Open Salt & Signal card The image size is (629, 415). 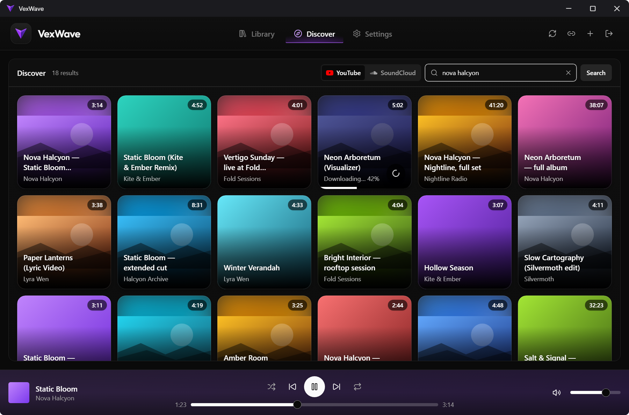[x=565, y=328]
